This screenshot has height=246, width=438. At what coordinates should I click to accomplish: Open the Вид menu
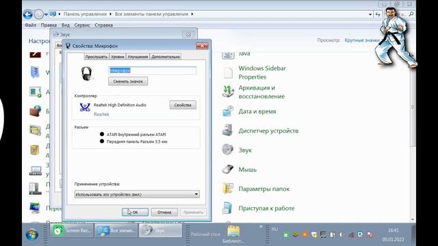point(66,25)
